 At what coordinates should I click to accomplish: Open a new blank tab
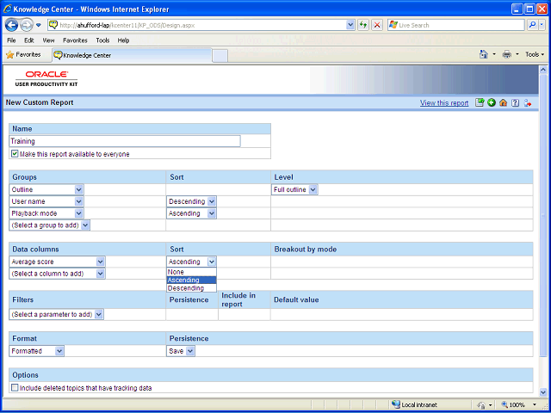[x=220, y=56]
